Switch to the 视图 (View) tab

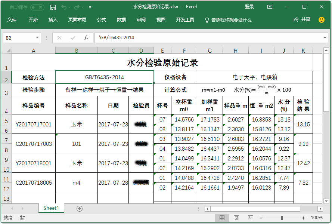[x=161, y=20]
